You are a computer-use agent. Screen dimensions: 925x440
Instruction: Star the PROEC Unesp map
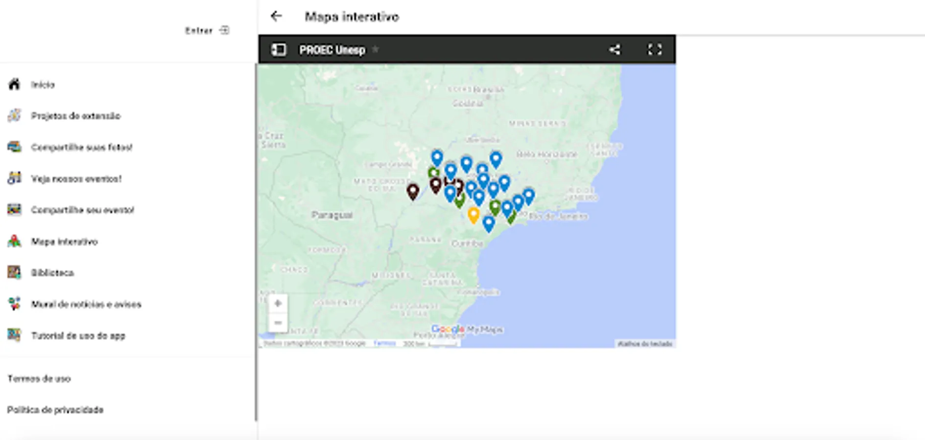pos(375,49)
